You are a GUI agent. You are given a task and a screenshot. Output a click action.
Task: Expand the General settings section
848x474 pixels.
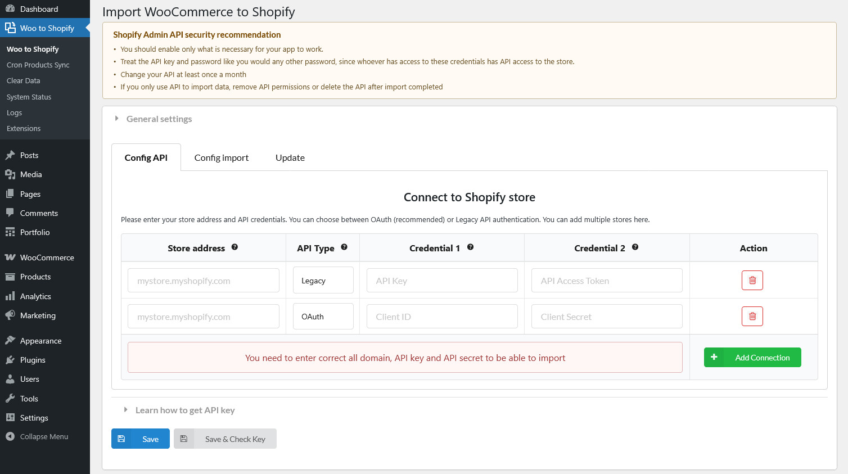(159, 119)
